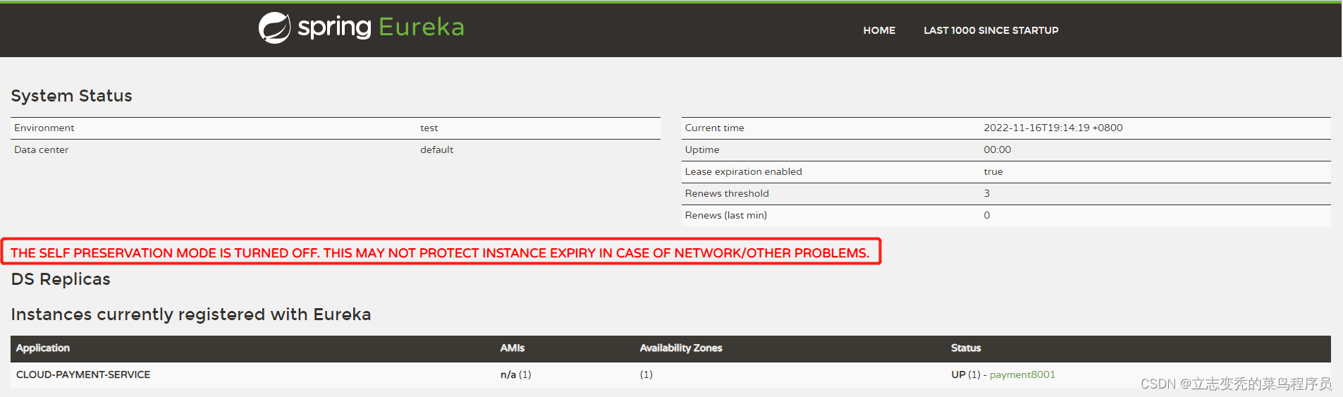Select the timestamp 2022-11-16T19:14:19 +0800
The height and width of the screenshot is (397, 1343).
[1053, 128]
